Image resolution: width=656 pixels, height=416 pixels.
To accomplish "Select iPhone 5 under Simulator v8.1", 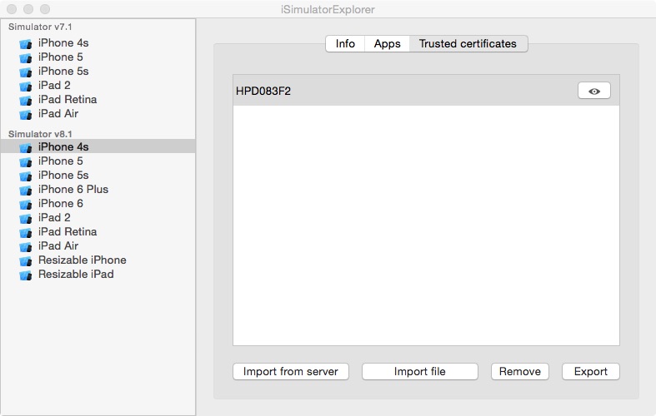I will tap(98, 161).
